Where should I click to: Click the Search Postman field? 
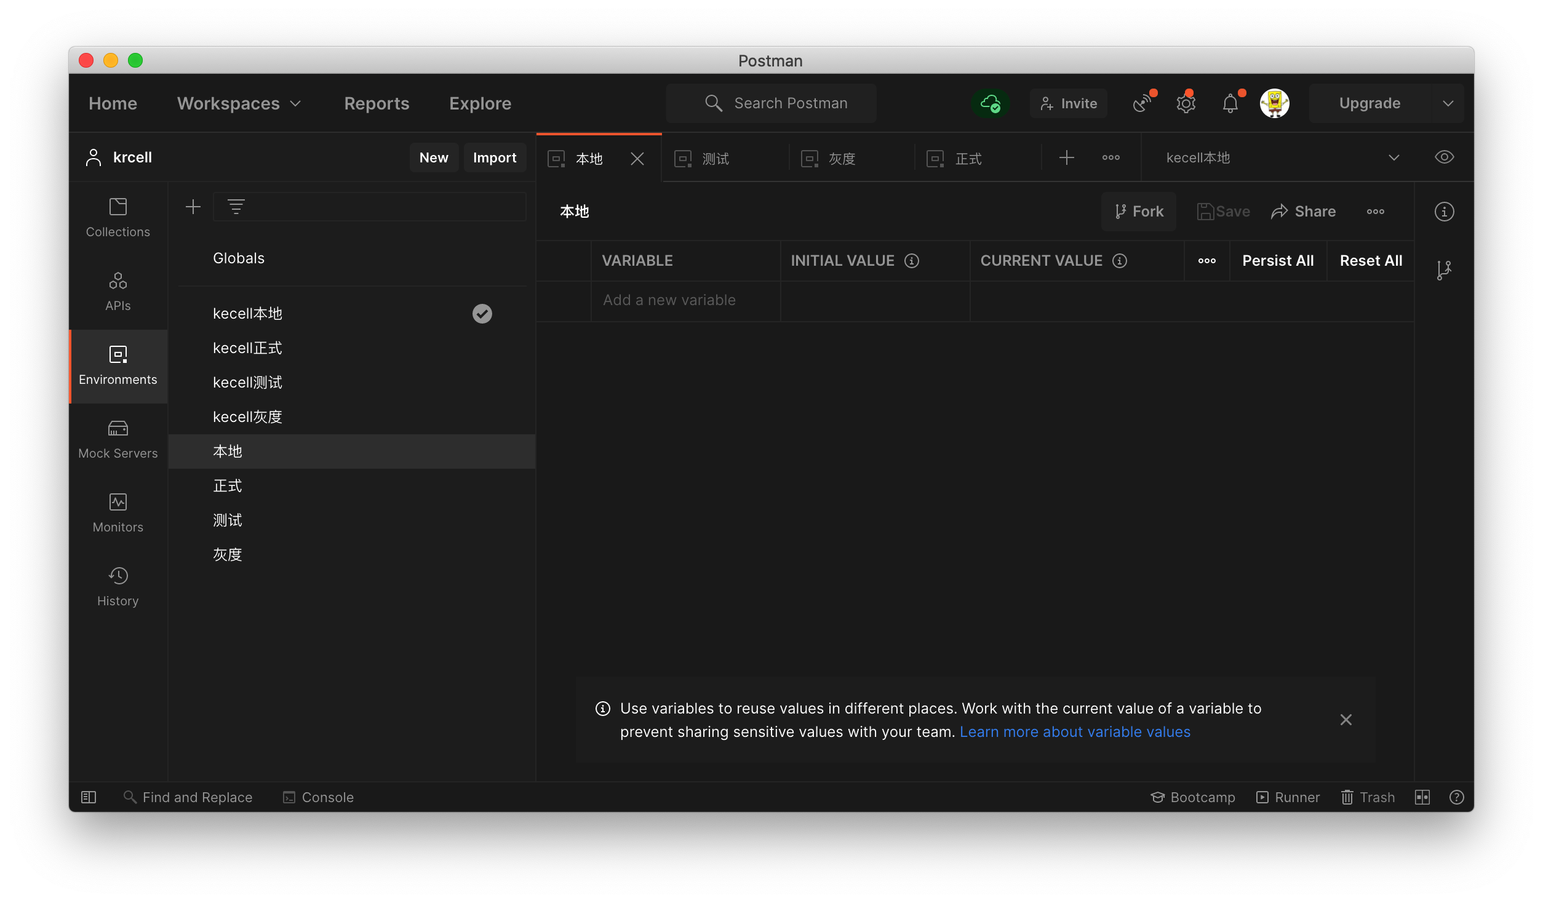coord(771,103)
